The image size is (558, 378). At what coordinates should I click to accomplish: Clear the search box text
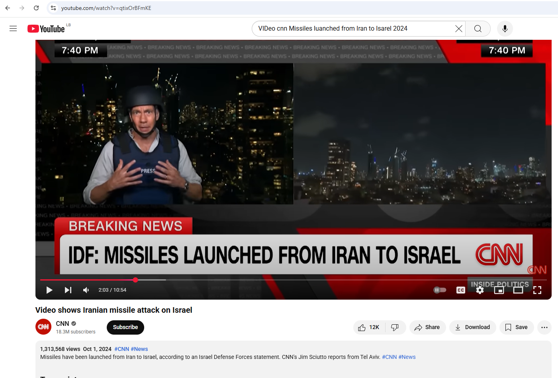point(459,29)
